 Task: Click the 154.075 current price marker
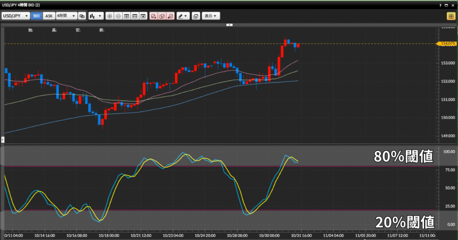447,44
